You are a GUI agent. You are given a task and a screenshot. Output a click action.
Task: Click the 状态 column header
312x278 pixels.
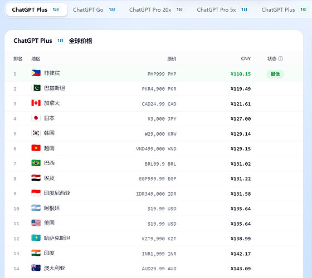point(272,58)
